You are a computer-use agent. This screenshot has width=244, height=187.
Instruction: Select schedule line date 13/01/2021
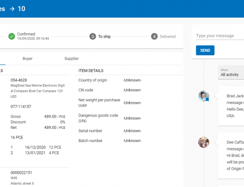[35, 153]
